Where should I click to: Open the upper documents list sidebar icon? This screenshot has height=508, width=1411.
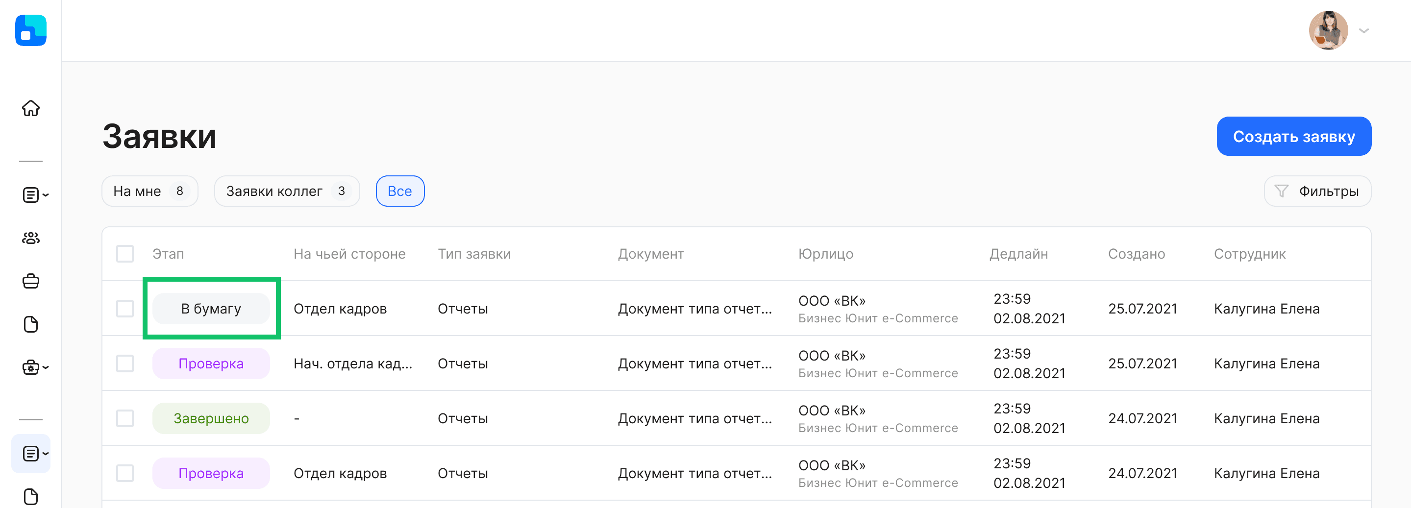[31, 195]
